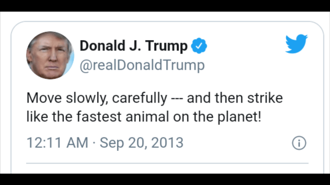Click the dot separator between time and date
Screen dimensions: 330x185
[94, 143]
